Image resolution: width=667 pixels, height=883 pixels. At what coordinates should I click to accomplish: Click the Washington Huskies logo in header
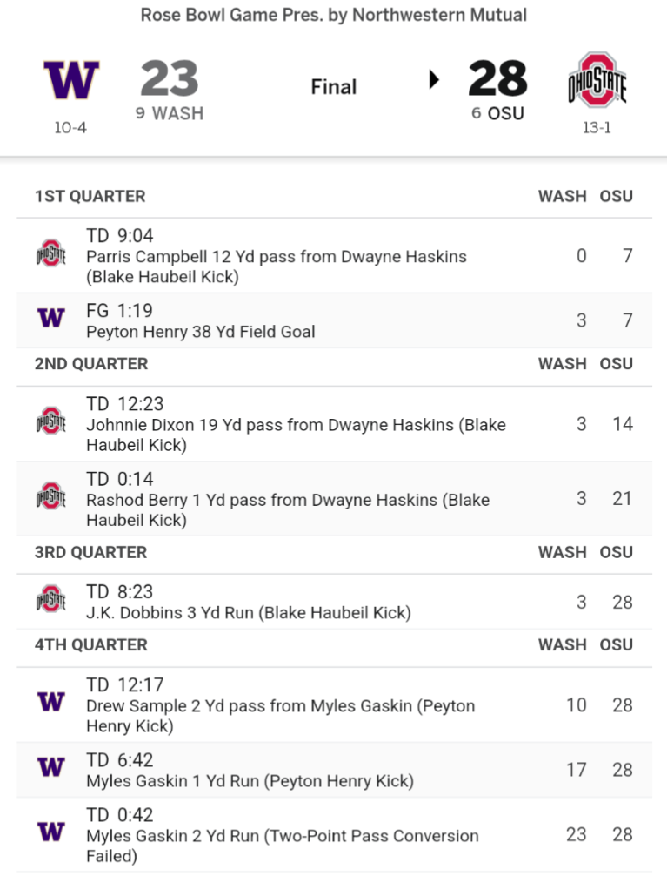[x=71, y=80]
